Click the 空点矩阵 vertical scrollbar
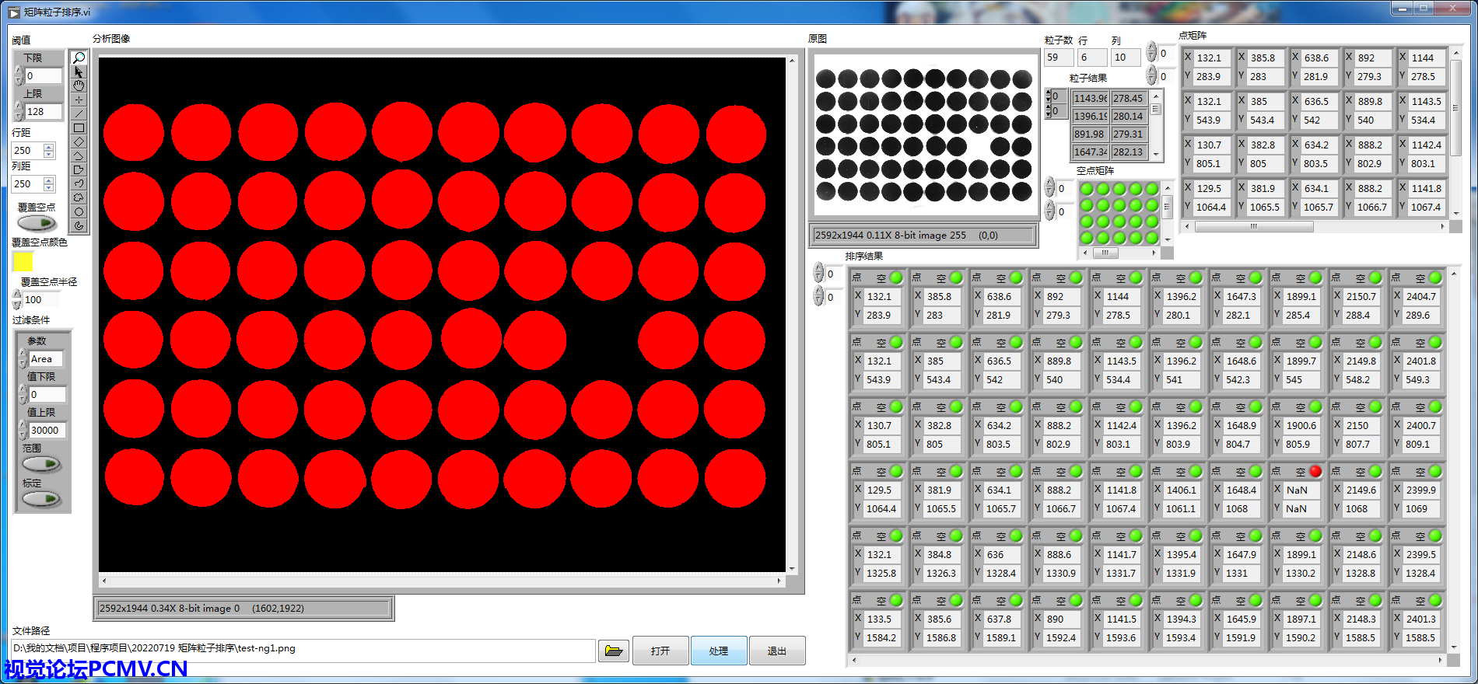The image size is (1478, 684). click(x=1167, y=214)
